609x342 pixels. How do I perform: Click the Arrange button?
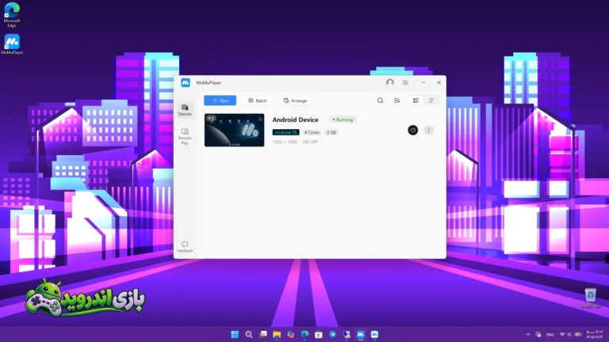point(295,101)
